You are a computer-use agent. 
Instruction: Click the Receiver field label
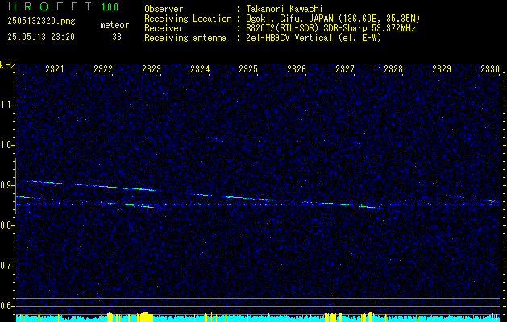tap(164, 28)
